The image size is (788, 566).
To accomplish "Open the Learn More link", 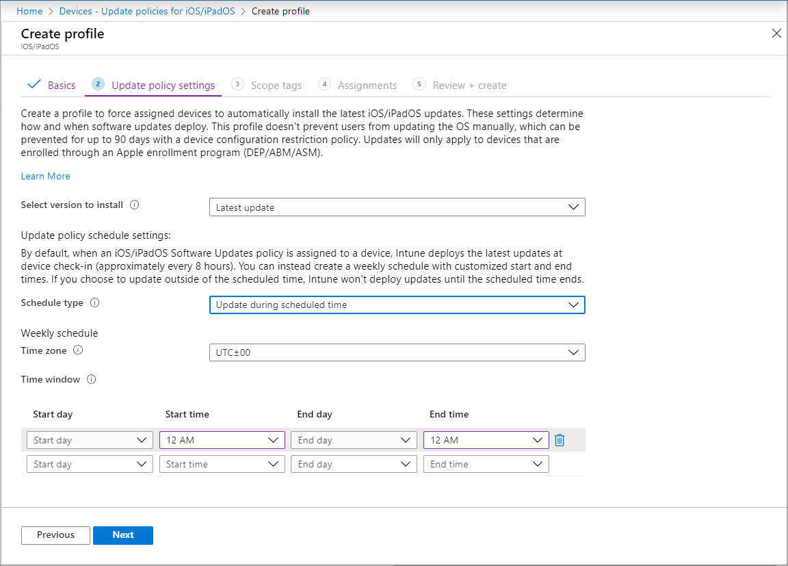I will click(x=45, y=176).
